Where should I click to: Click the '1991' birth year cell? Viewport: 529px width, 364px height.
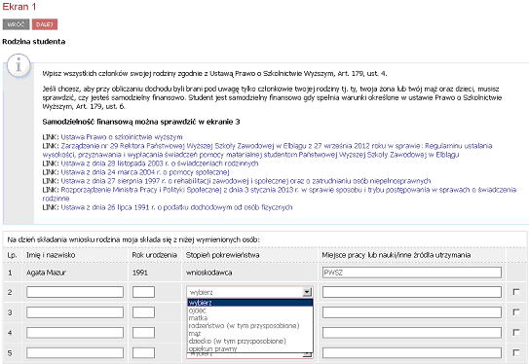click(140, 273)
